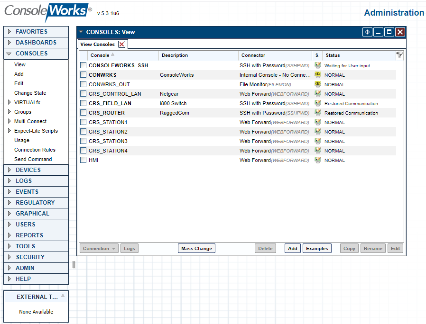Open Send Command menu item
426x324 pixels.
pyautogui.click(x=33, y=159)
